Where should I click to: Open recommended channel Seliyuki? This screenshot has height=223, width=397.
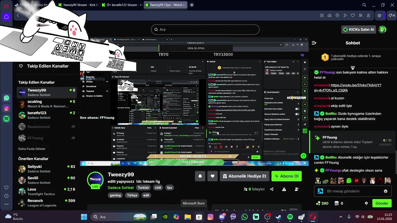[x=47, y=169]
